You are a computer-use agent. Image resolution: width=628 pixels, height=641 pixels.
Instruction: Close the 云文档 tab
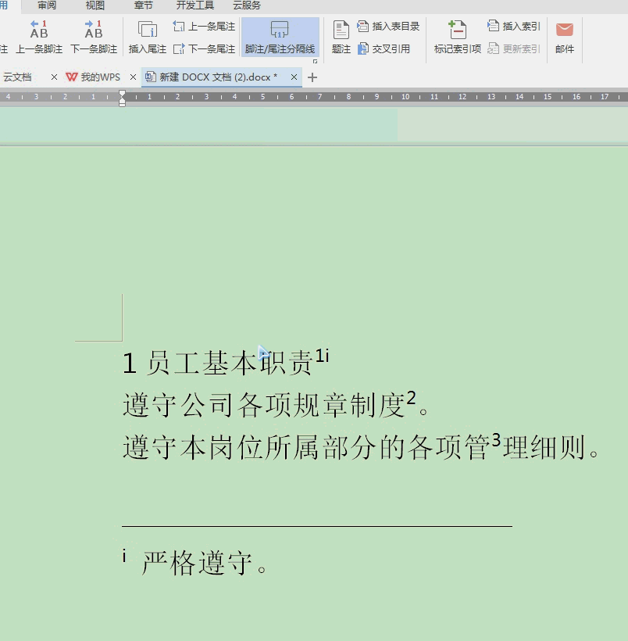(54, 77)
